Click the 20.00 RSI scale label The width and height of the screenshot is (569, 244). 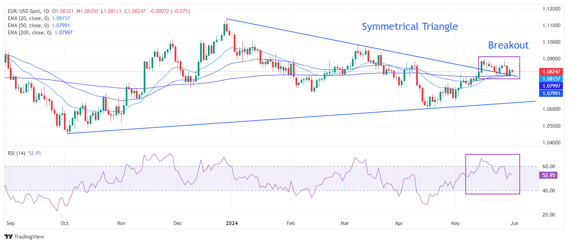(549, 215)
